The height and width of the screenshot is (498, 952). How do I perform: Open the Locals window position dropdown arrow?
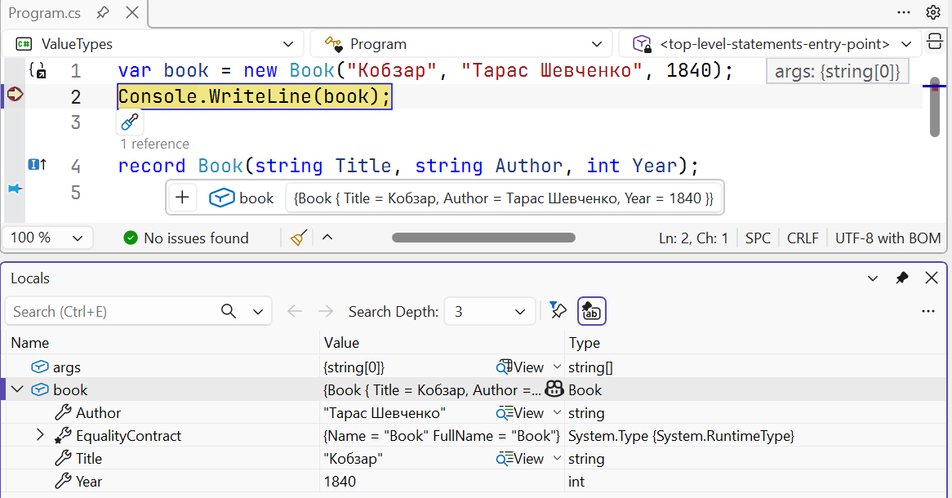pyautogui.click(x=873, y=278)
